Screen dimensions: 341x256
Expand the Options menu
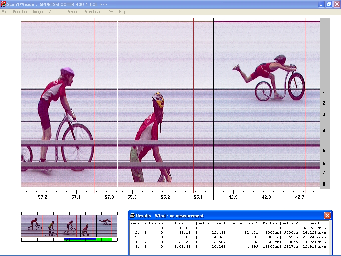[x=55, y=12]
